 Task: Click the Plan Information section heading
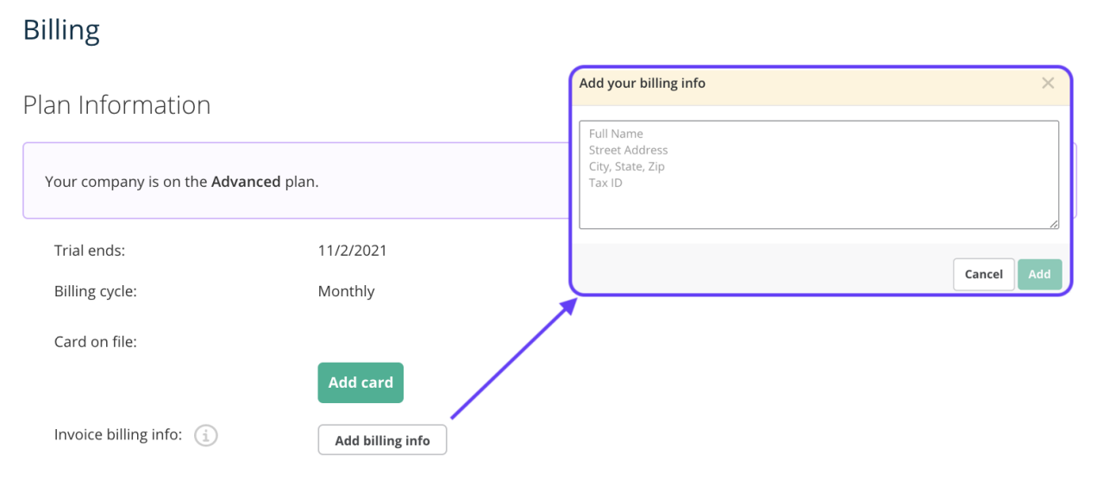coord(116,105)
